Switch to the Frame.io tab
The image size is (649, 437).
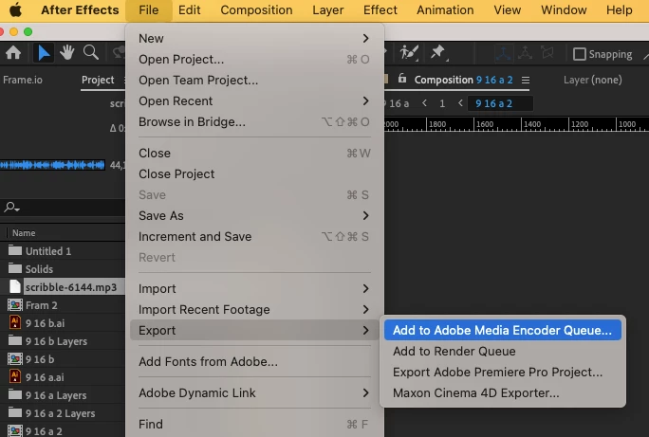[23, 80]
